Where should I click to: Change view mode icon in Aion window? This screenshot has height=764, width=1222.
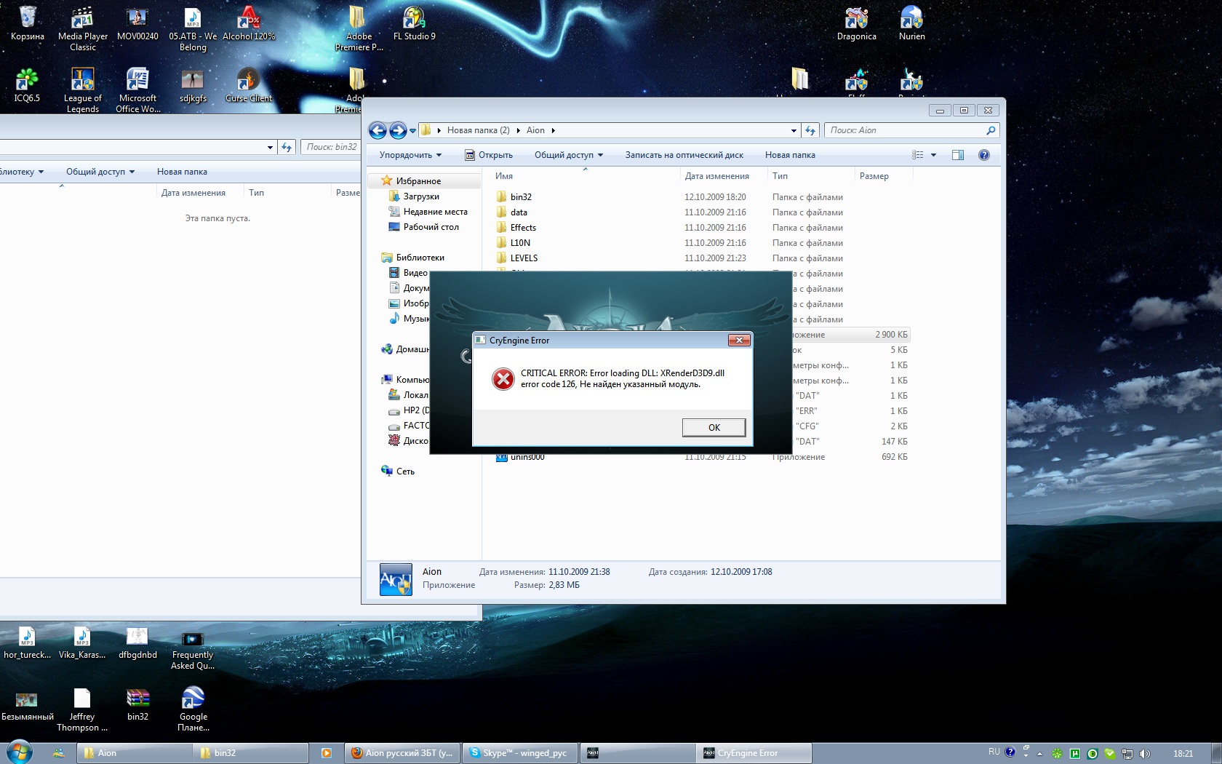point(918,155)
